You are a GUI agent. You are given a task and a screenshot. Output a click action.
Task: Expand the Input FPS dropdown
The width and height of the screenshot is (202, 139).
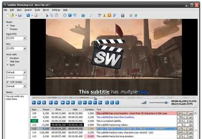(x=25, y=38)
